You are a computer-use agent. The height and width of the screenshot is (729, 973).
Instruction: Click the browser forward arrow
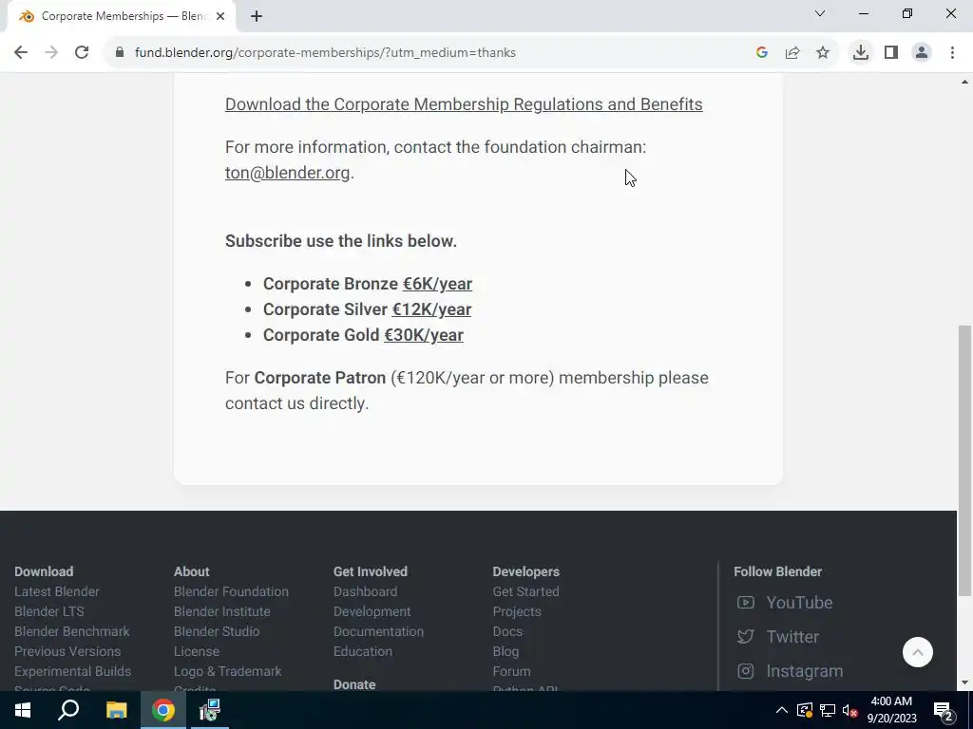tap(51, 53)
